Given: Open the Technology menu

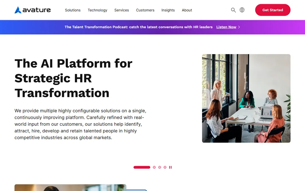Looking at the screenshot, I should click(97, 10).
